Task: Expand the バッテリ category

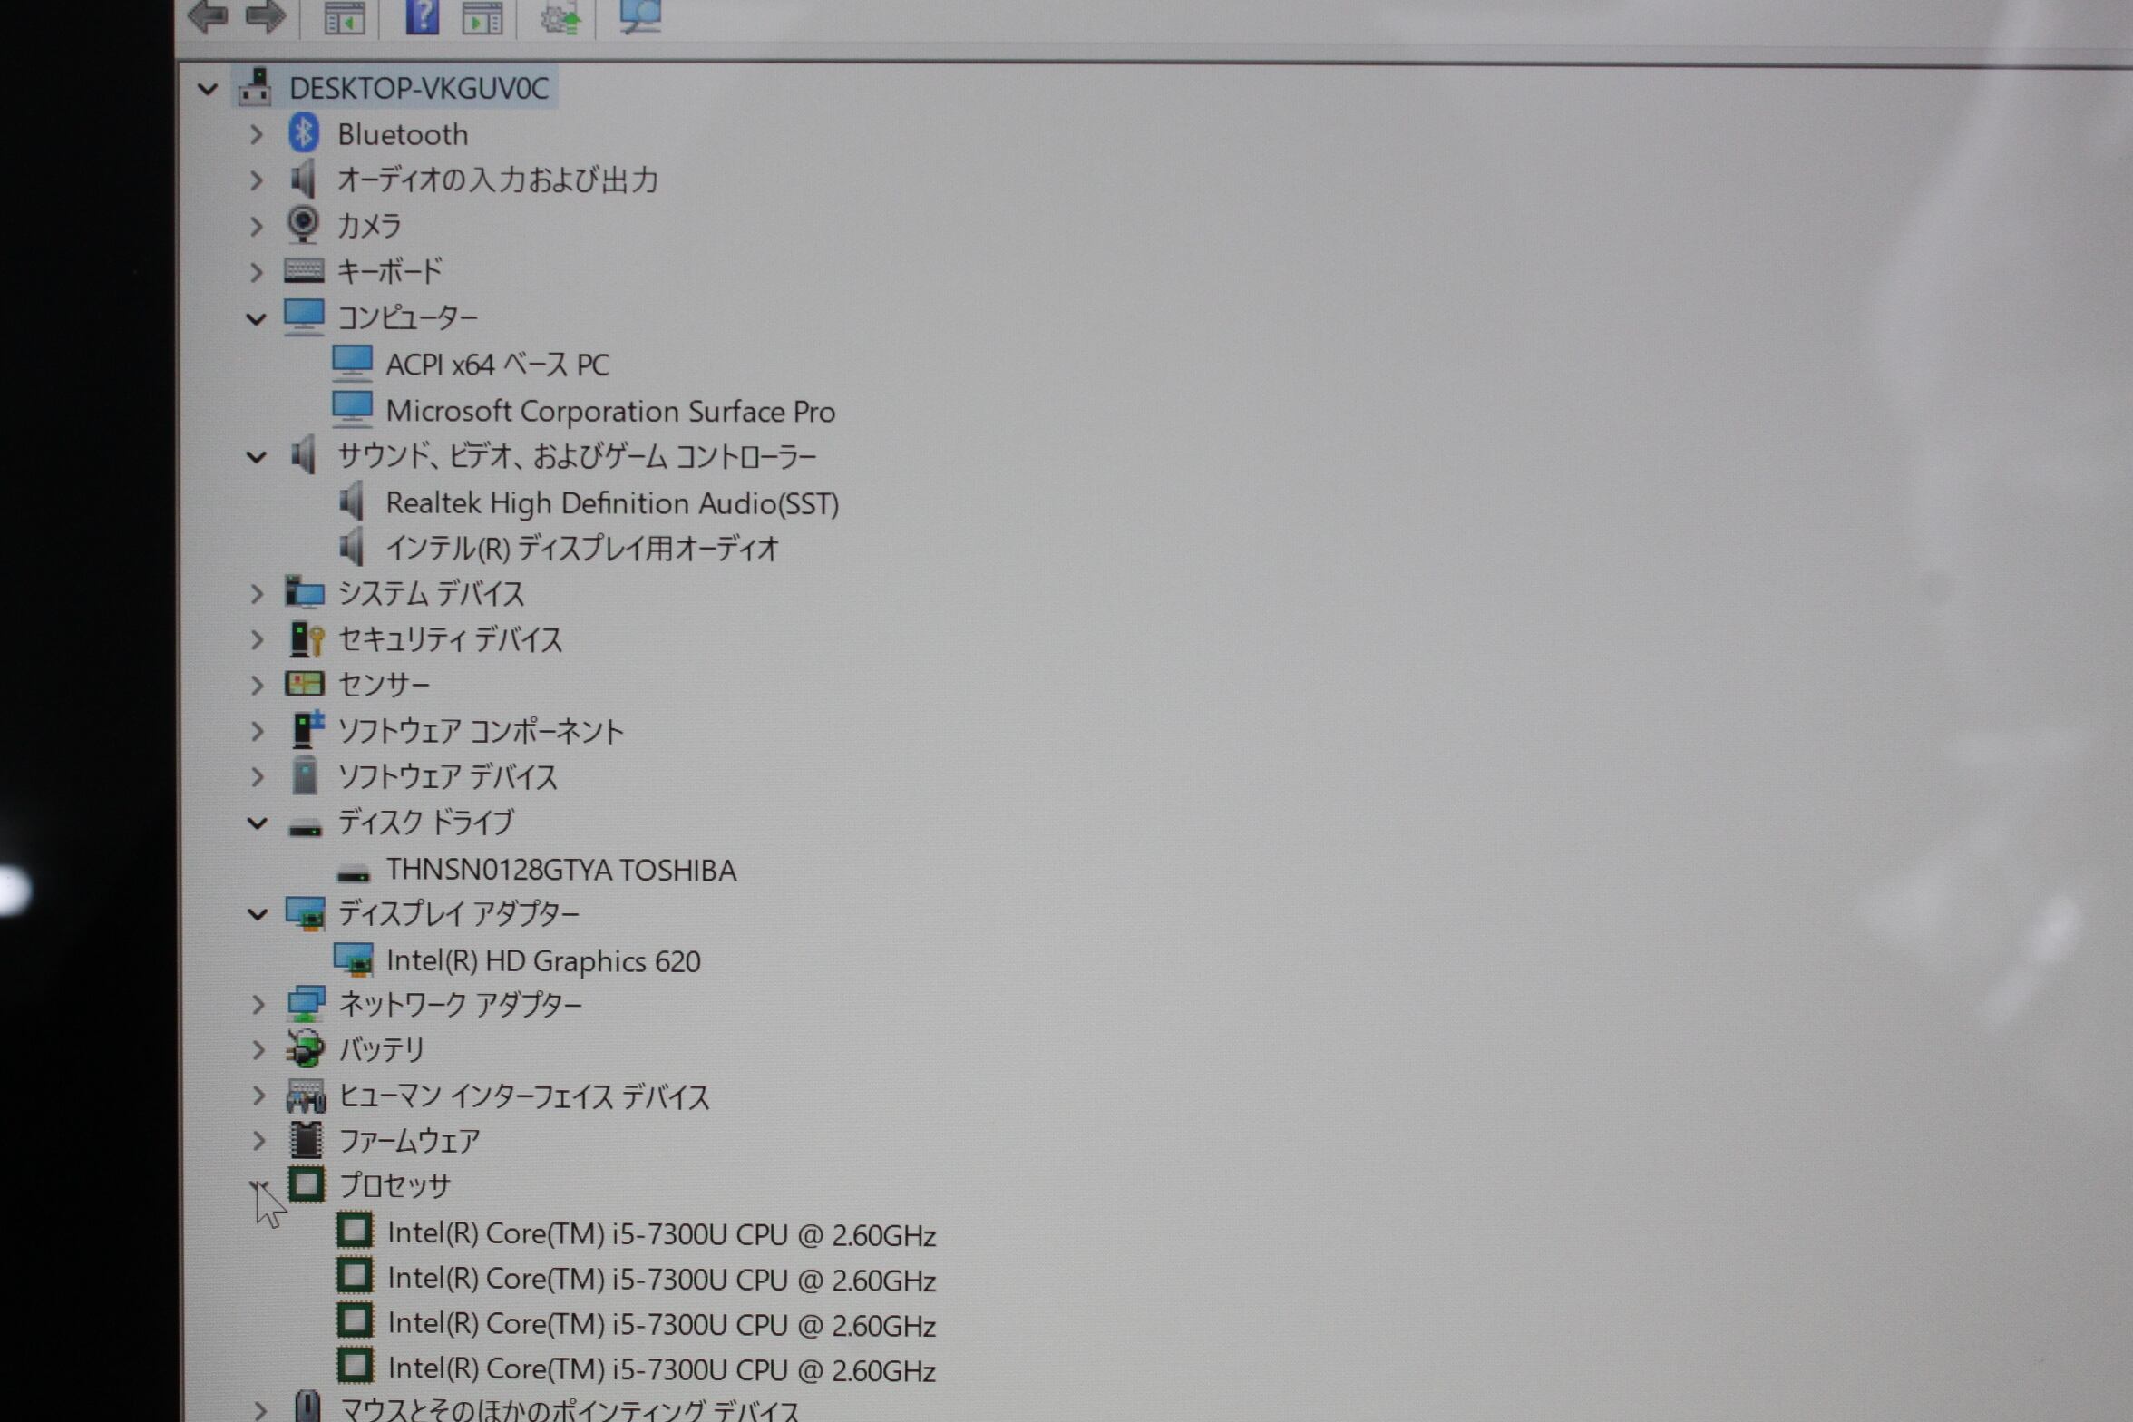Action: (258, 1050)
